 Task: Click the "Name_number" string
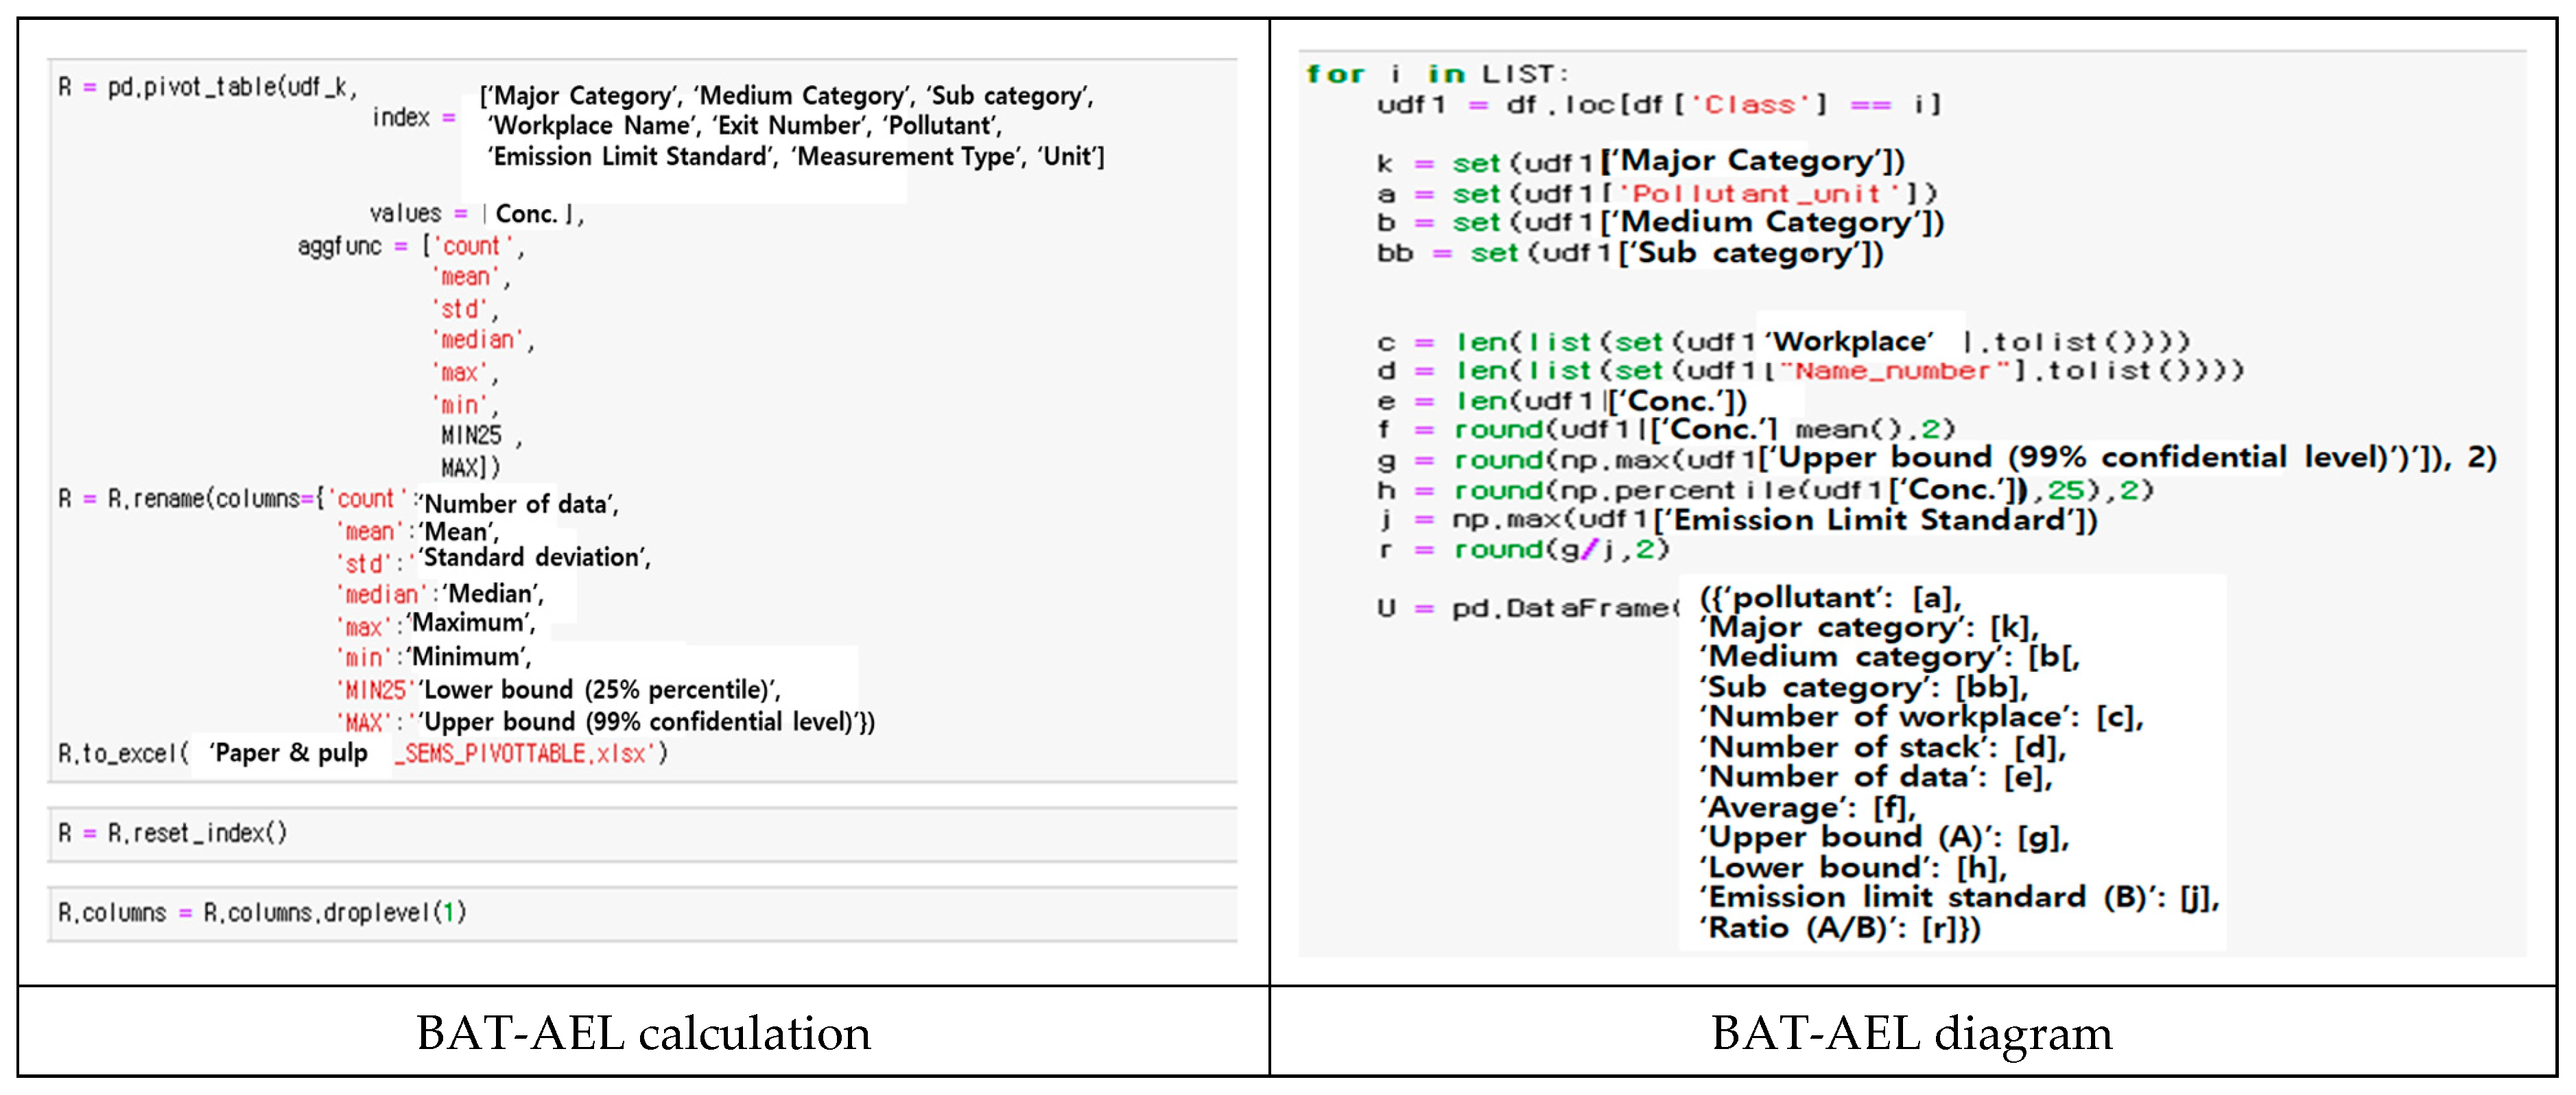1893,371
